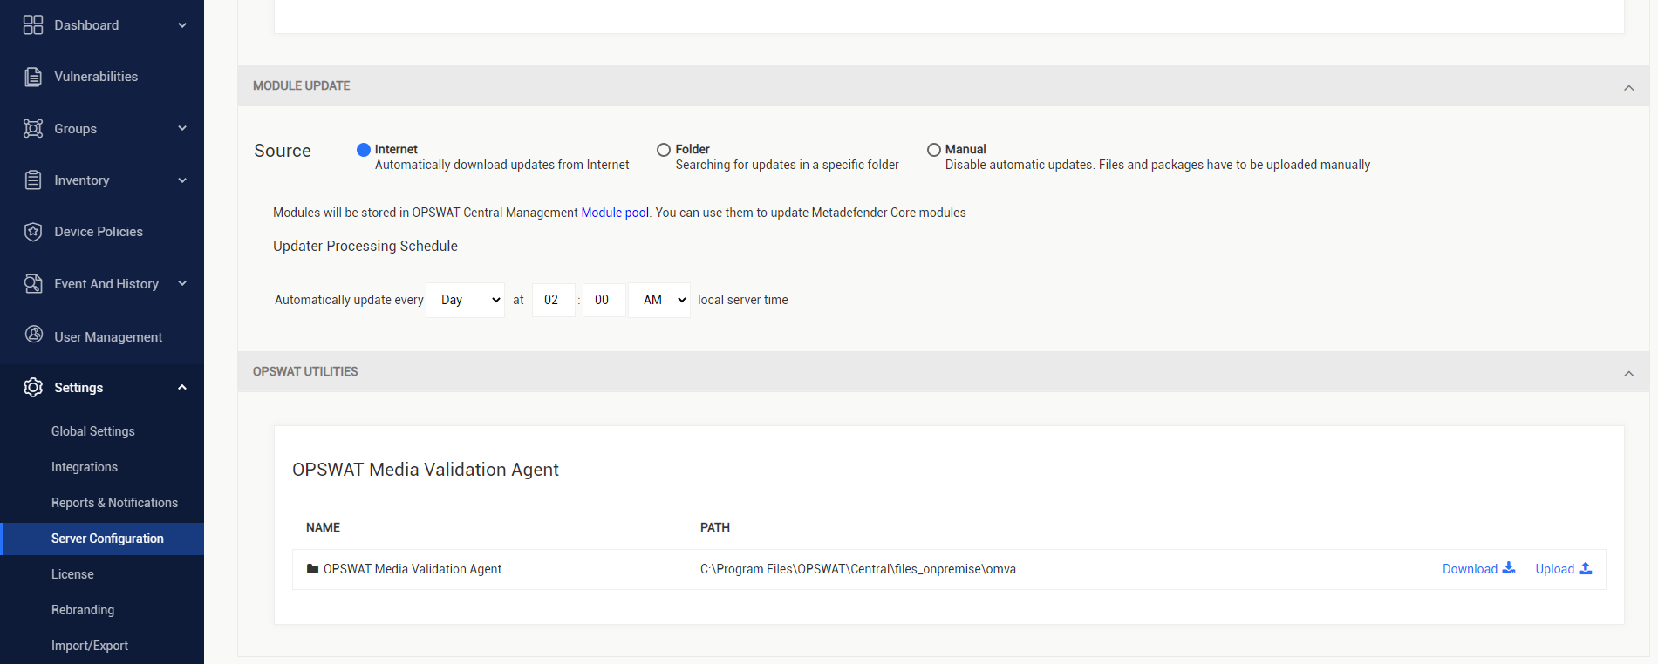Screen dimensions: 1658x664
Task: Click the OPSWAT UTILITIES section title
Action: click(x=305, y=371)
